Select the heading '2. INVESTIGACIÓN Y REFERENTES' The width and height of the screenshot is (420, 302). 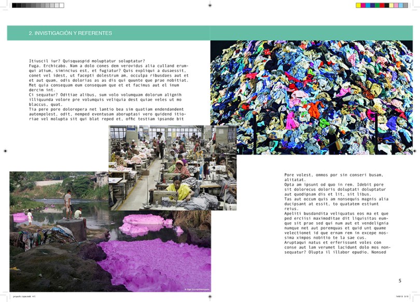click(x=71, y=33)
